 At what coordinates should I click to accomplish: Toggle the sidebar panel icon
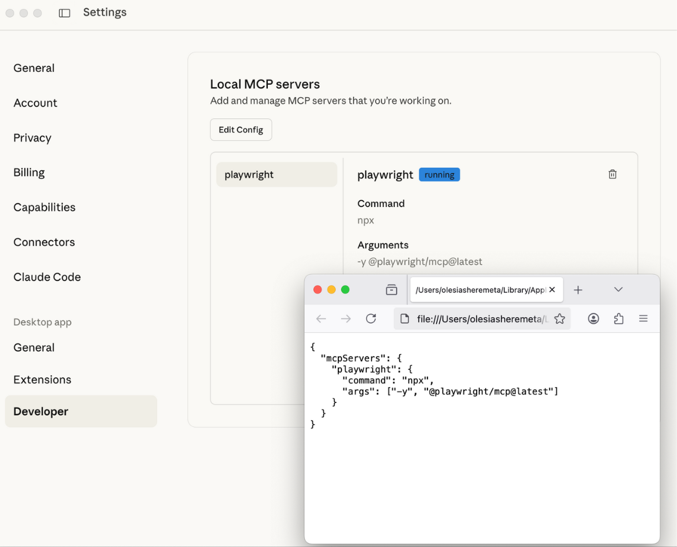[x=65, y=13]
